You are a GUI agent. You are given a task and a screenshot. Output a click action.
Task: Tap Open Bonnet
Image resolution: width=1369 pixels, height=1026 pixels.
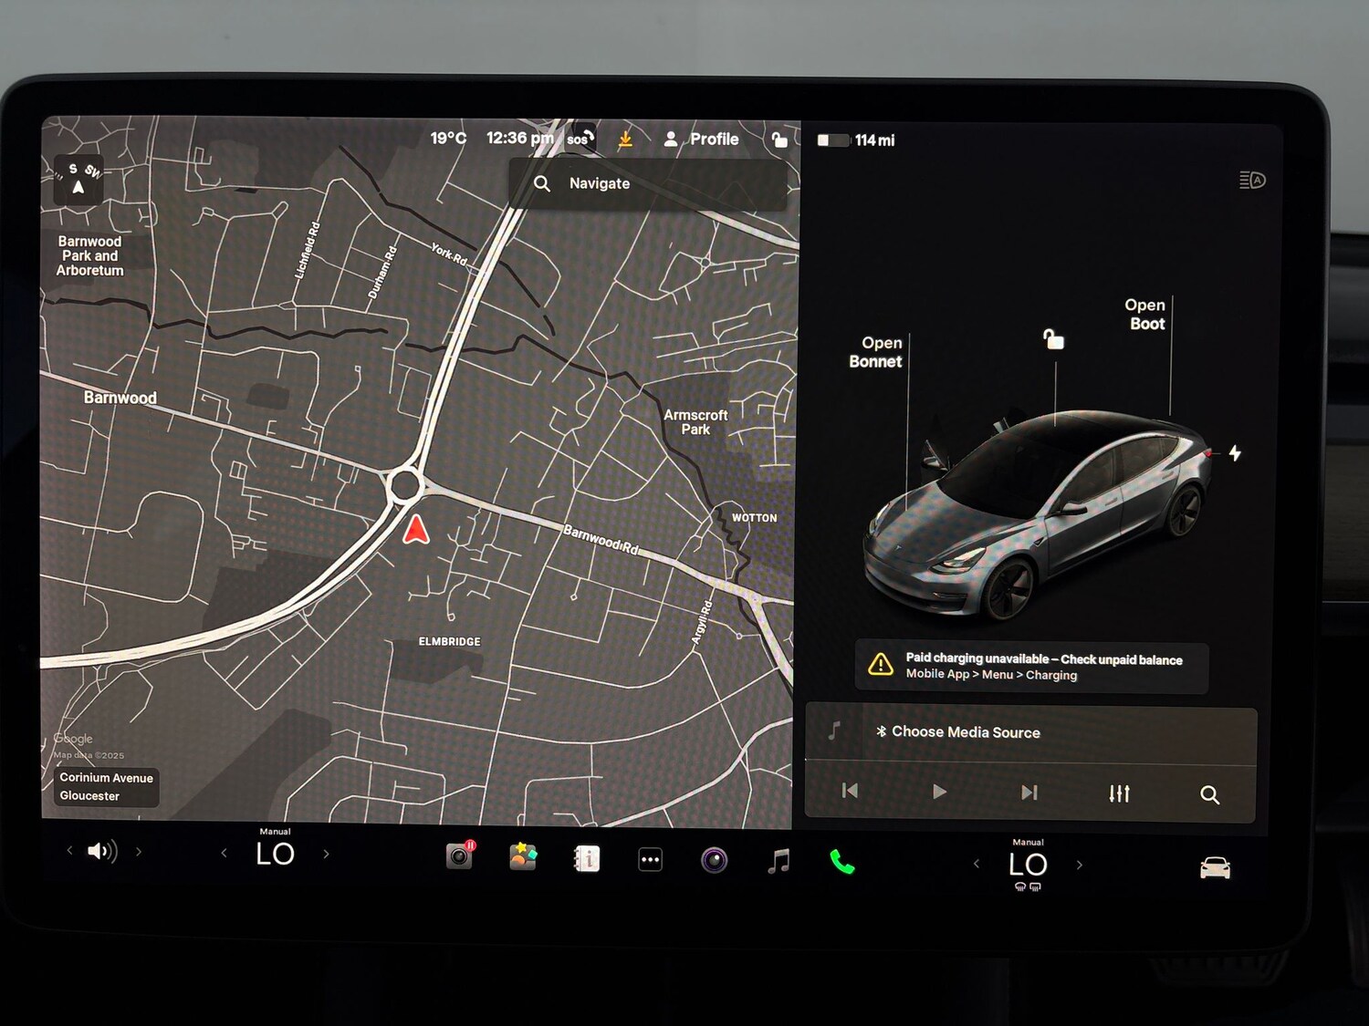876,352
